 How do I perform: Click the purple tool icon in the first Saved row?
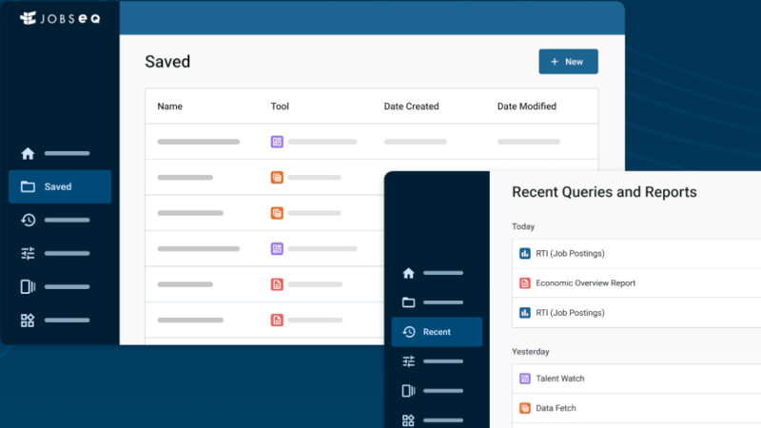[277, 142]
